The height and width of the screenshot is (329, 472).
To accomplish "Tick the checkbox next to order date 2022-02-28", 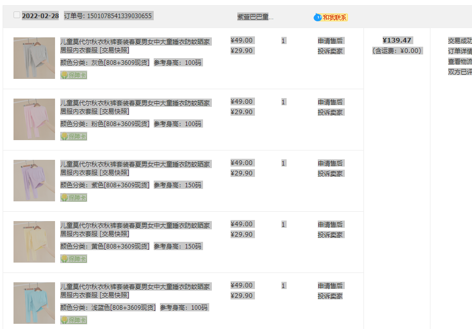I will point(17,15).
